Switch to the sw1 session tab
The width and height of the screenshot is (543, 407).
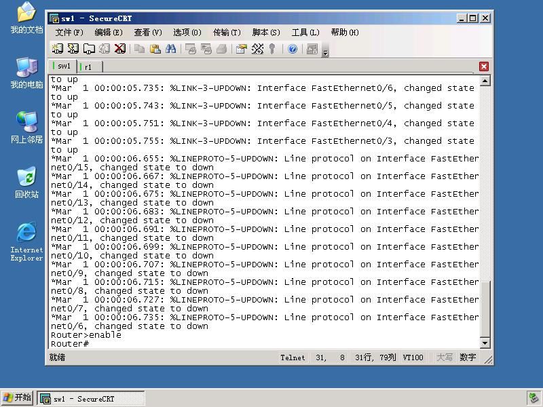pyautogui.click(x=63, y=66)
